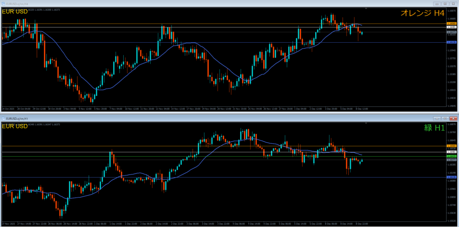459x227 pixels.
Task: Minimize the EURUSD H1 chart window
Action: click(437, 118)
